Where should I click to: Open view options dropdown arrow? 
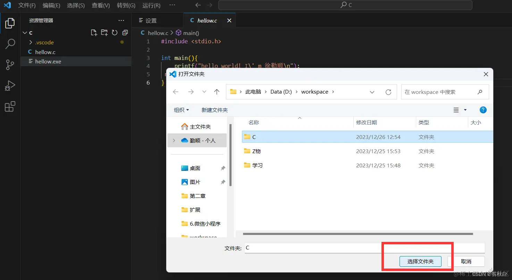[465, 110]
